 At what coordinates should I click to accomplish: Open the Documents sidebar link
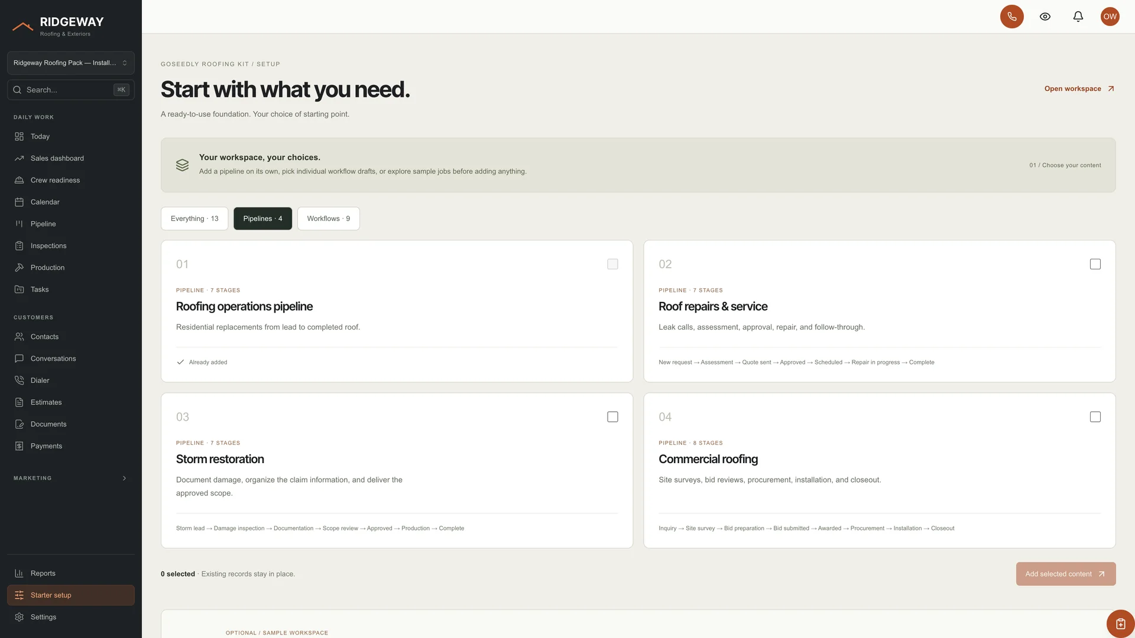(71, 424)
